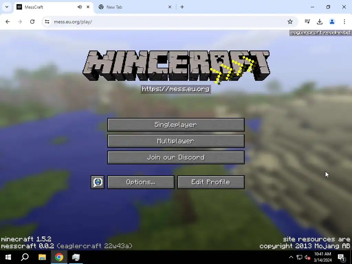Open Edit Profile screen

[211, 182]
